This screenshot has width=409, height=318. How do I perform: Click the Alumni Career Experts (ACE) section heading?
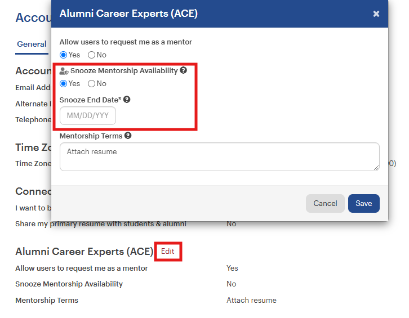[85, 252]
